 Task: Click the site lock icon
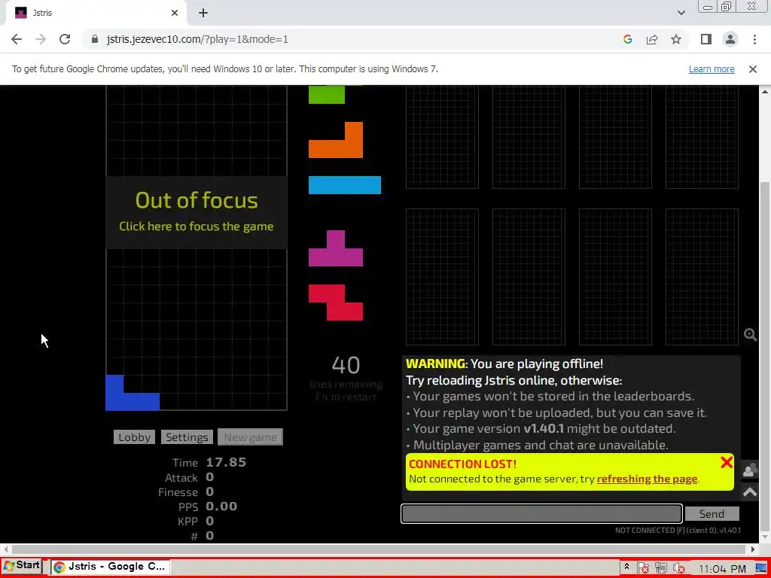(x=95, y=39)
